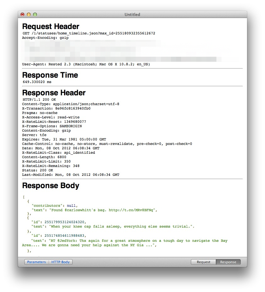Switch to the Request tab
The width and height of the screenshot is (265, 292).
point(203,262)
